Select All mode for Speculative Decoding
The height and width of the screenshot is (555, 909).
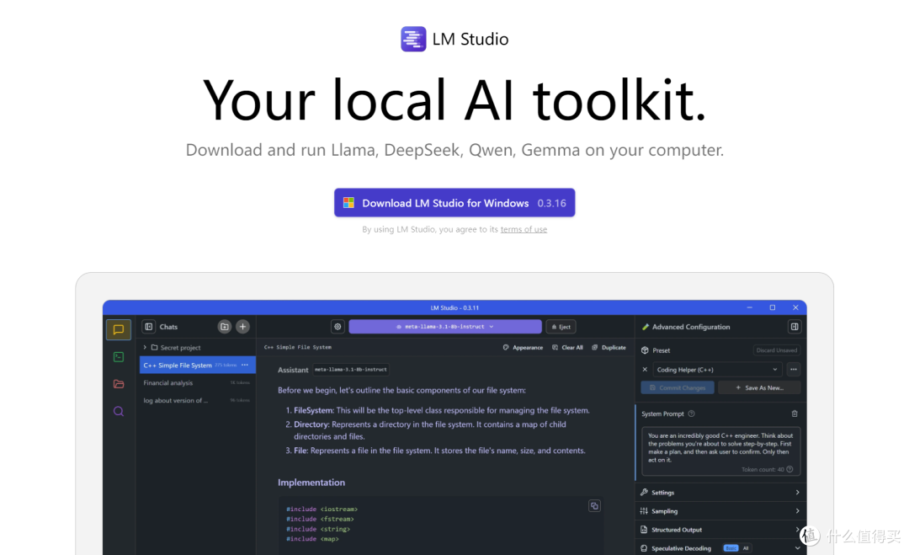click(x=746, y=548)
